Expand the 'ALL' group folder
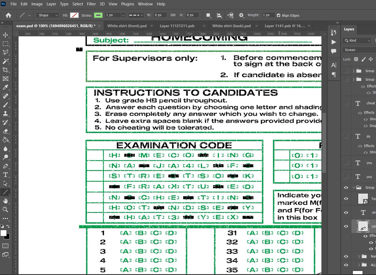Image resolution: width=376 pixels, height=275 pixels. coord(359,265)
